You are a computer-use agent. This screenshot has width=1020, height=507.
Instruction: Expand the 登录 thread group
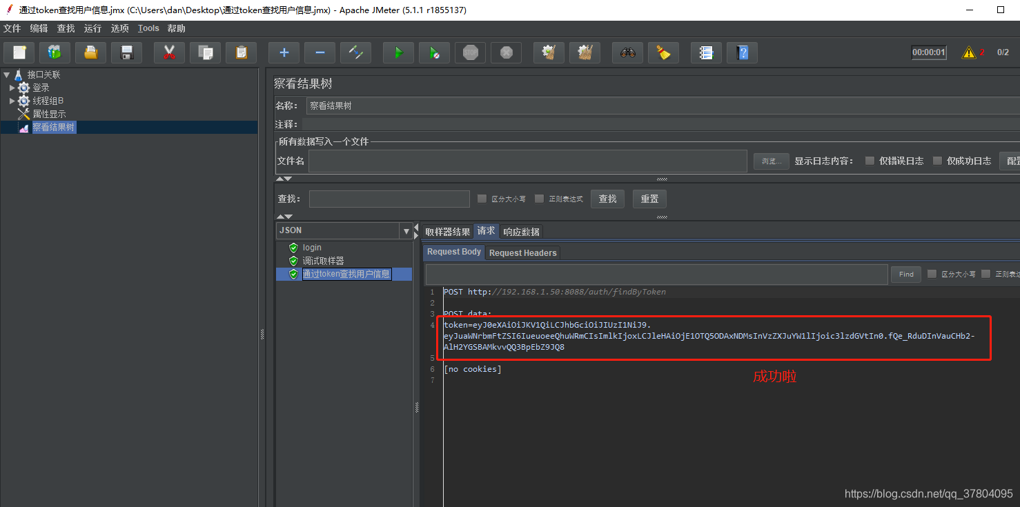pyautogui.click(x=12, y=88)
